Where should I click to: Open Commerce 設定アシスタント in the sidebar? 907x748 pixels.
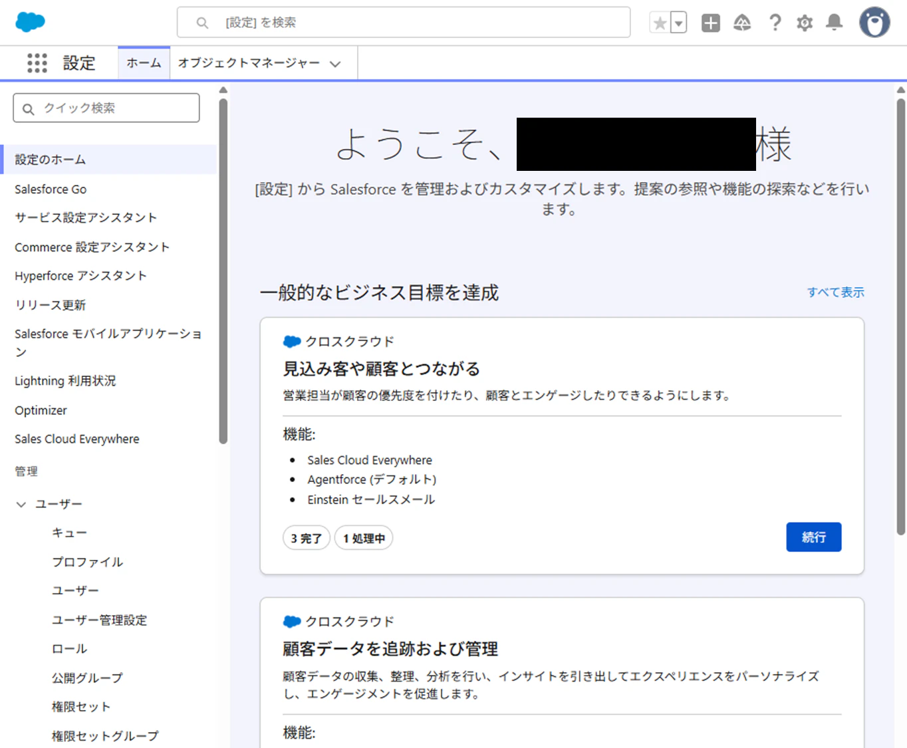pyautogui.click(x=92, y=247)
